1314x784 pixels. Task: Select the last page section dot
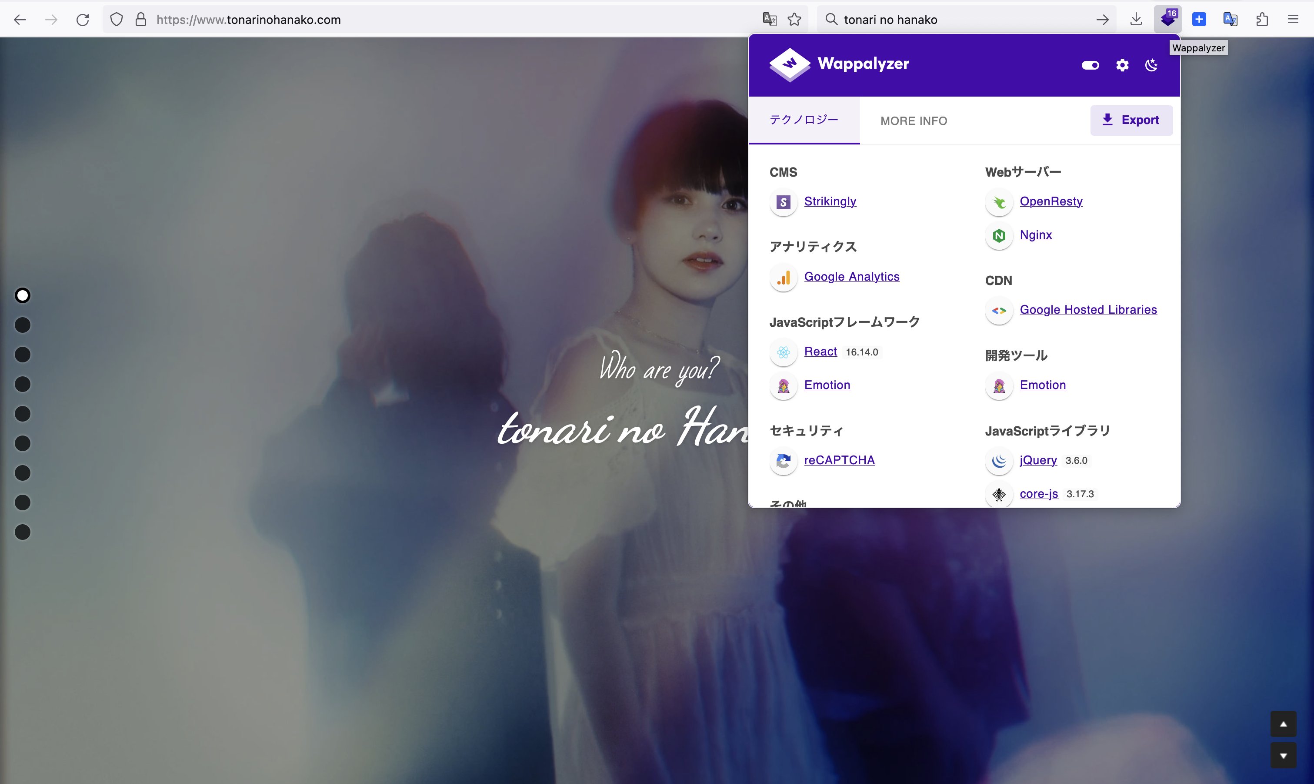click(22, 532)
